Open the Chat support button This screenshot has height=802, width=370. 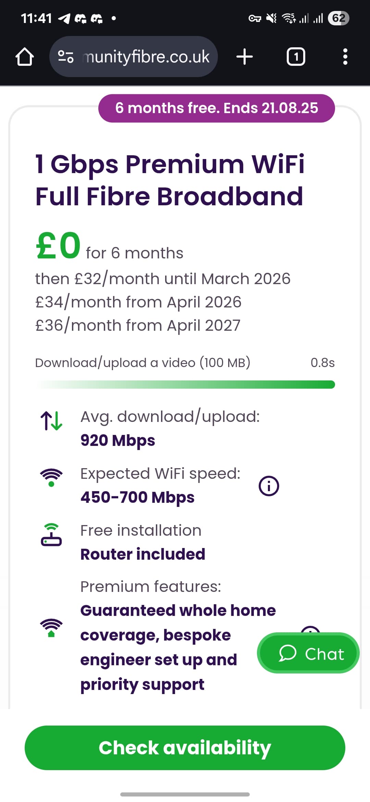308,653
